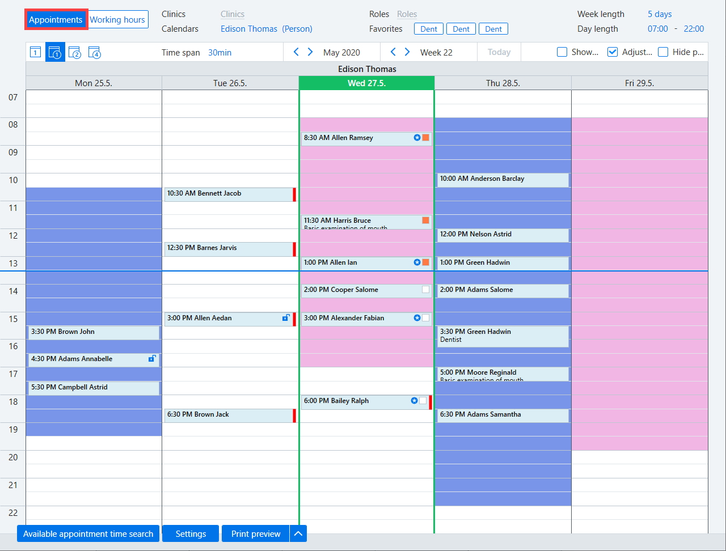
Task: Click orange square on Allen Ian appointment
Action: pos(426,262)
